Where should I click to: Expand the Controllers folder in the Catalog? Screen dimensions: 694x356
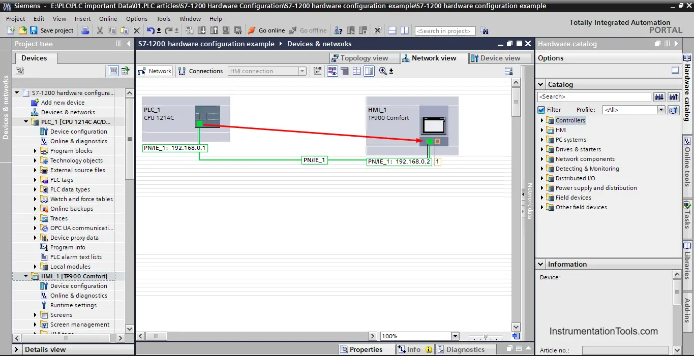point(542,120)
